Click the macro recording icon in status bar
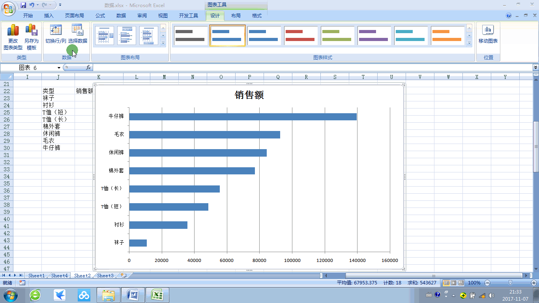The image size is (539, 303). point(22,283)
